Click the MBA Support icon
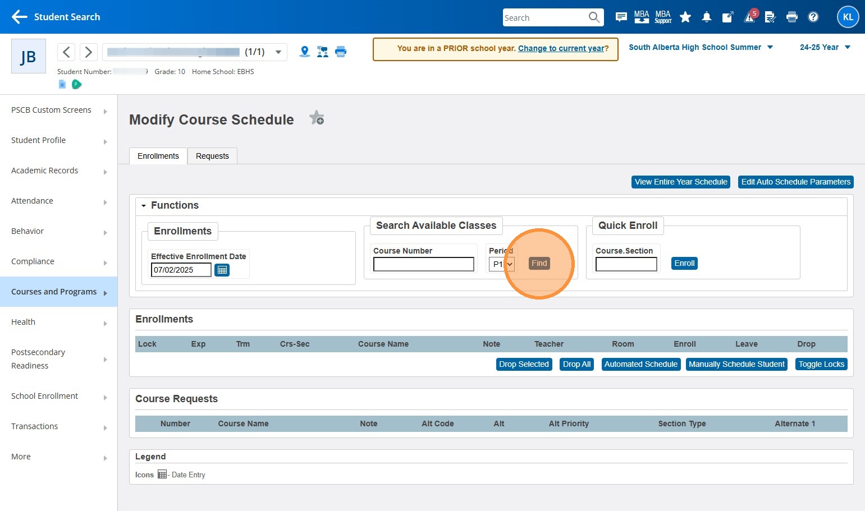This screenshot has height=511, width=865. pyautogui.click(x=663, y=17)
